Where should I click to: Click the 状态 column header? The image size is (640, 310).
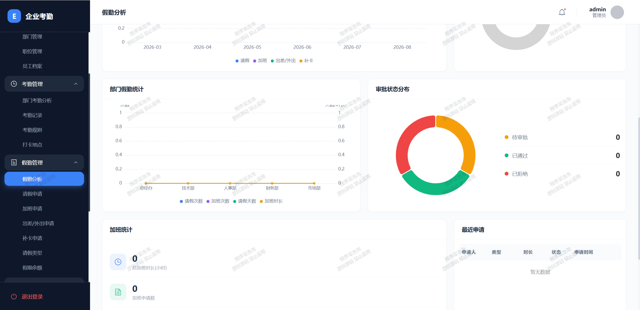[556, 252]
